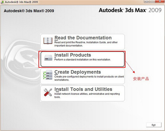Close the installer window
The width and height of the screenshot is (165, 131).
pos(160,1)
